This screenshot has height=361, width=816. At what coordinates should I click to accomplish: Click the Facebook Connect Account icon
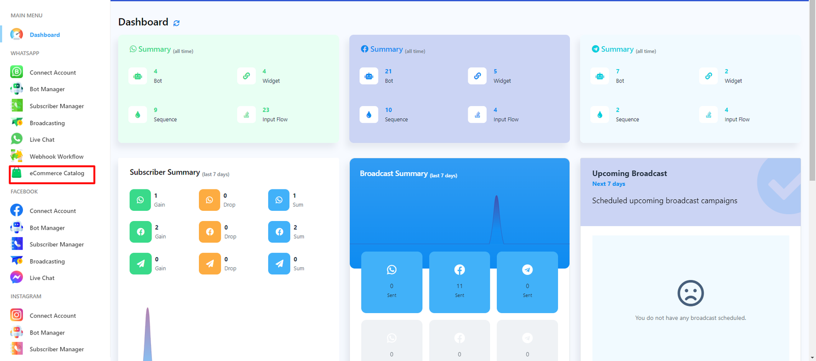(x=16, y=210)
